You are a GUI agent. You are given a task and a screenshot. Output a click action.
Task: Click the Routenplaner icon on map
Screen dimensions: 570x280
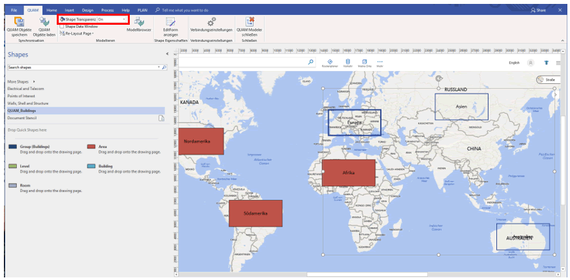(x=330, y=62)
